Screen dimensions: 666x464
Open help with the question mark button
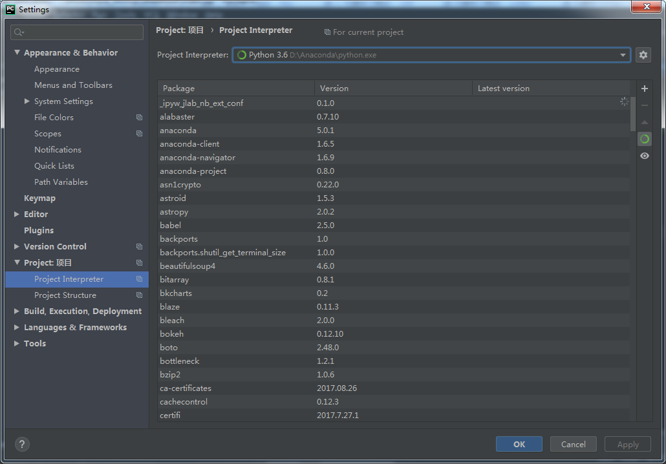[22, 444]
